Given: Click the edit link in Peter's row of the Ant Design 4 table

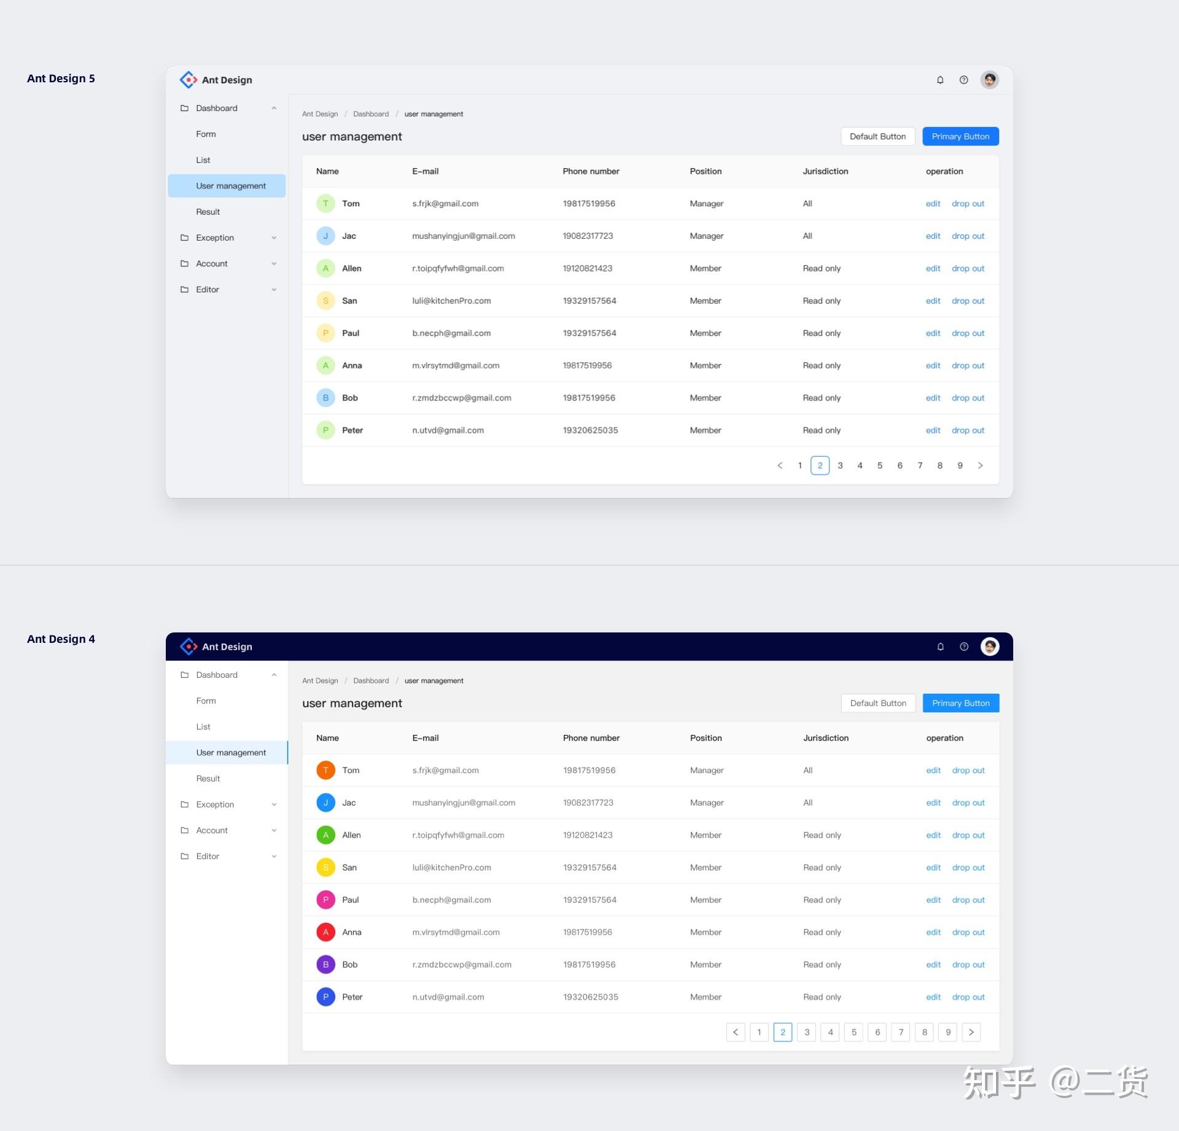Looking at the screenshot, I should pos(933,997).
